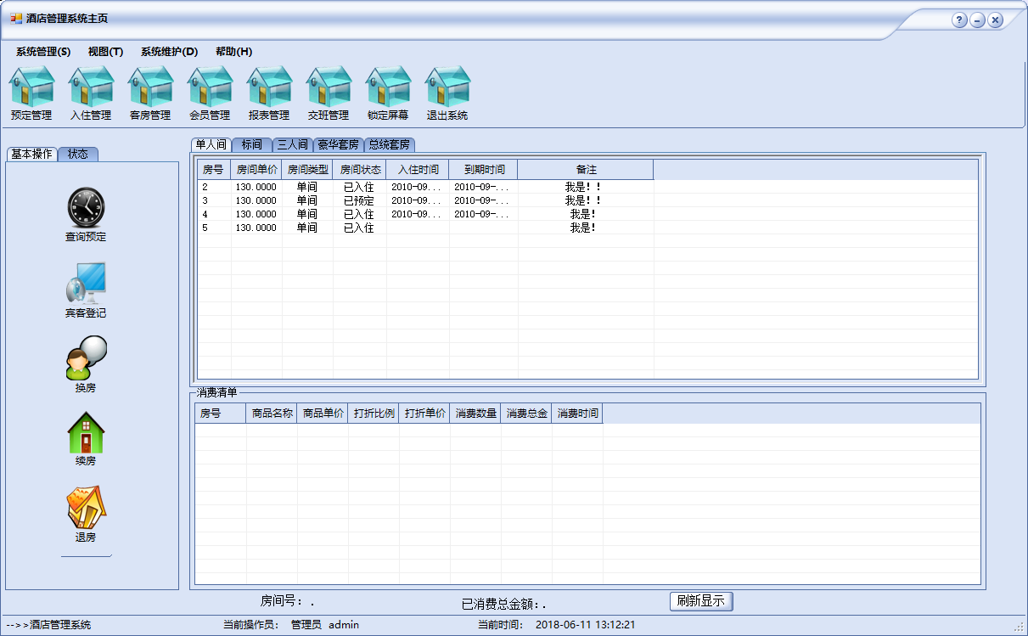
Task: Select the 三人间 room tab
Action: click(x=293, y=144)
